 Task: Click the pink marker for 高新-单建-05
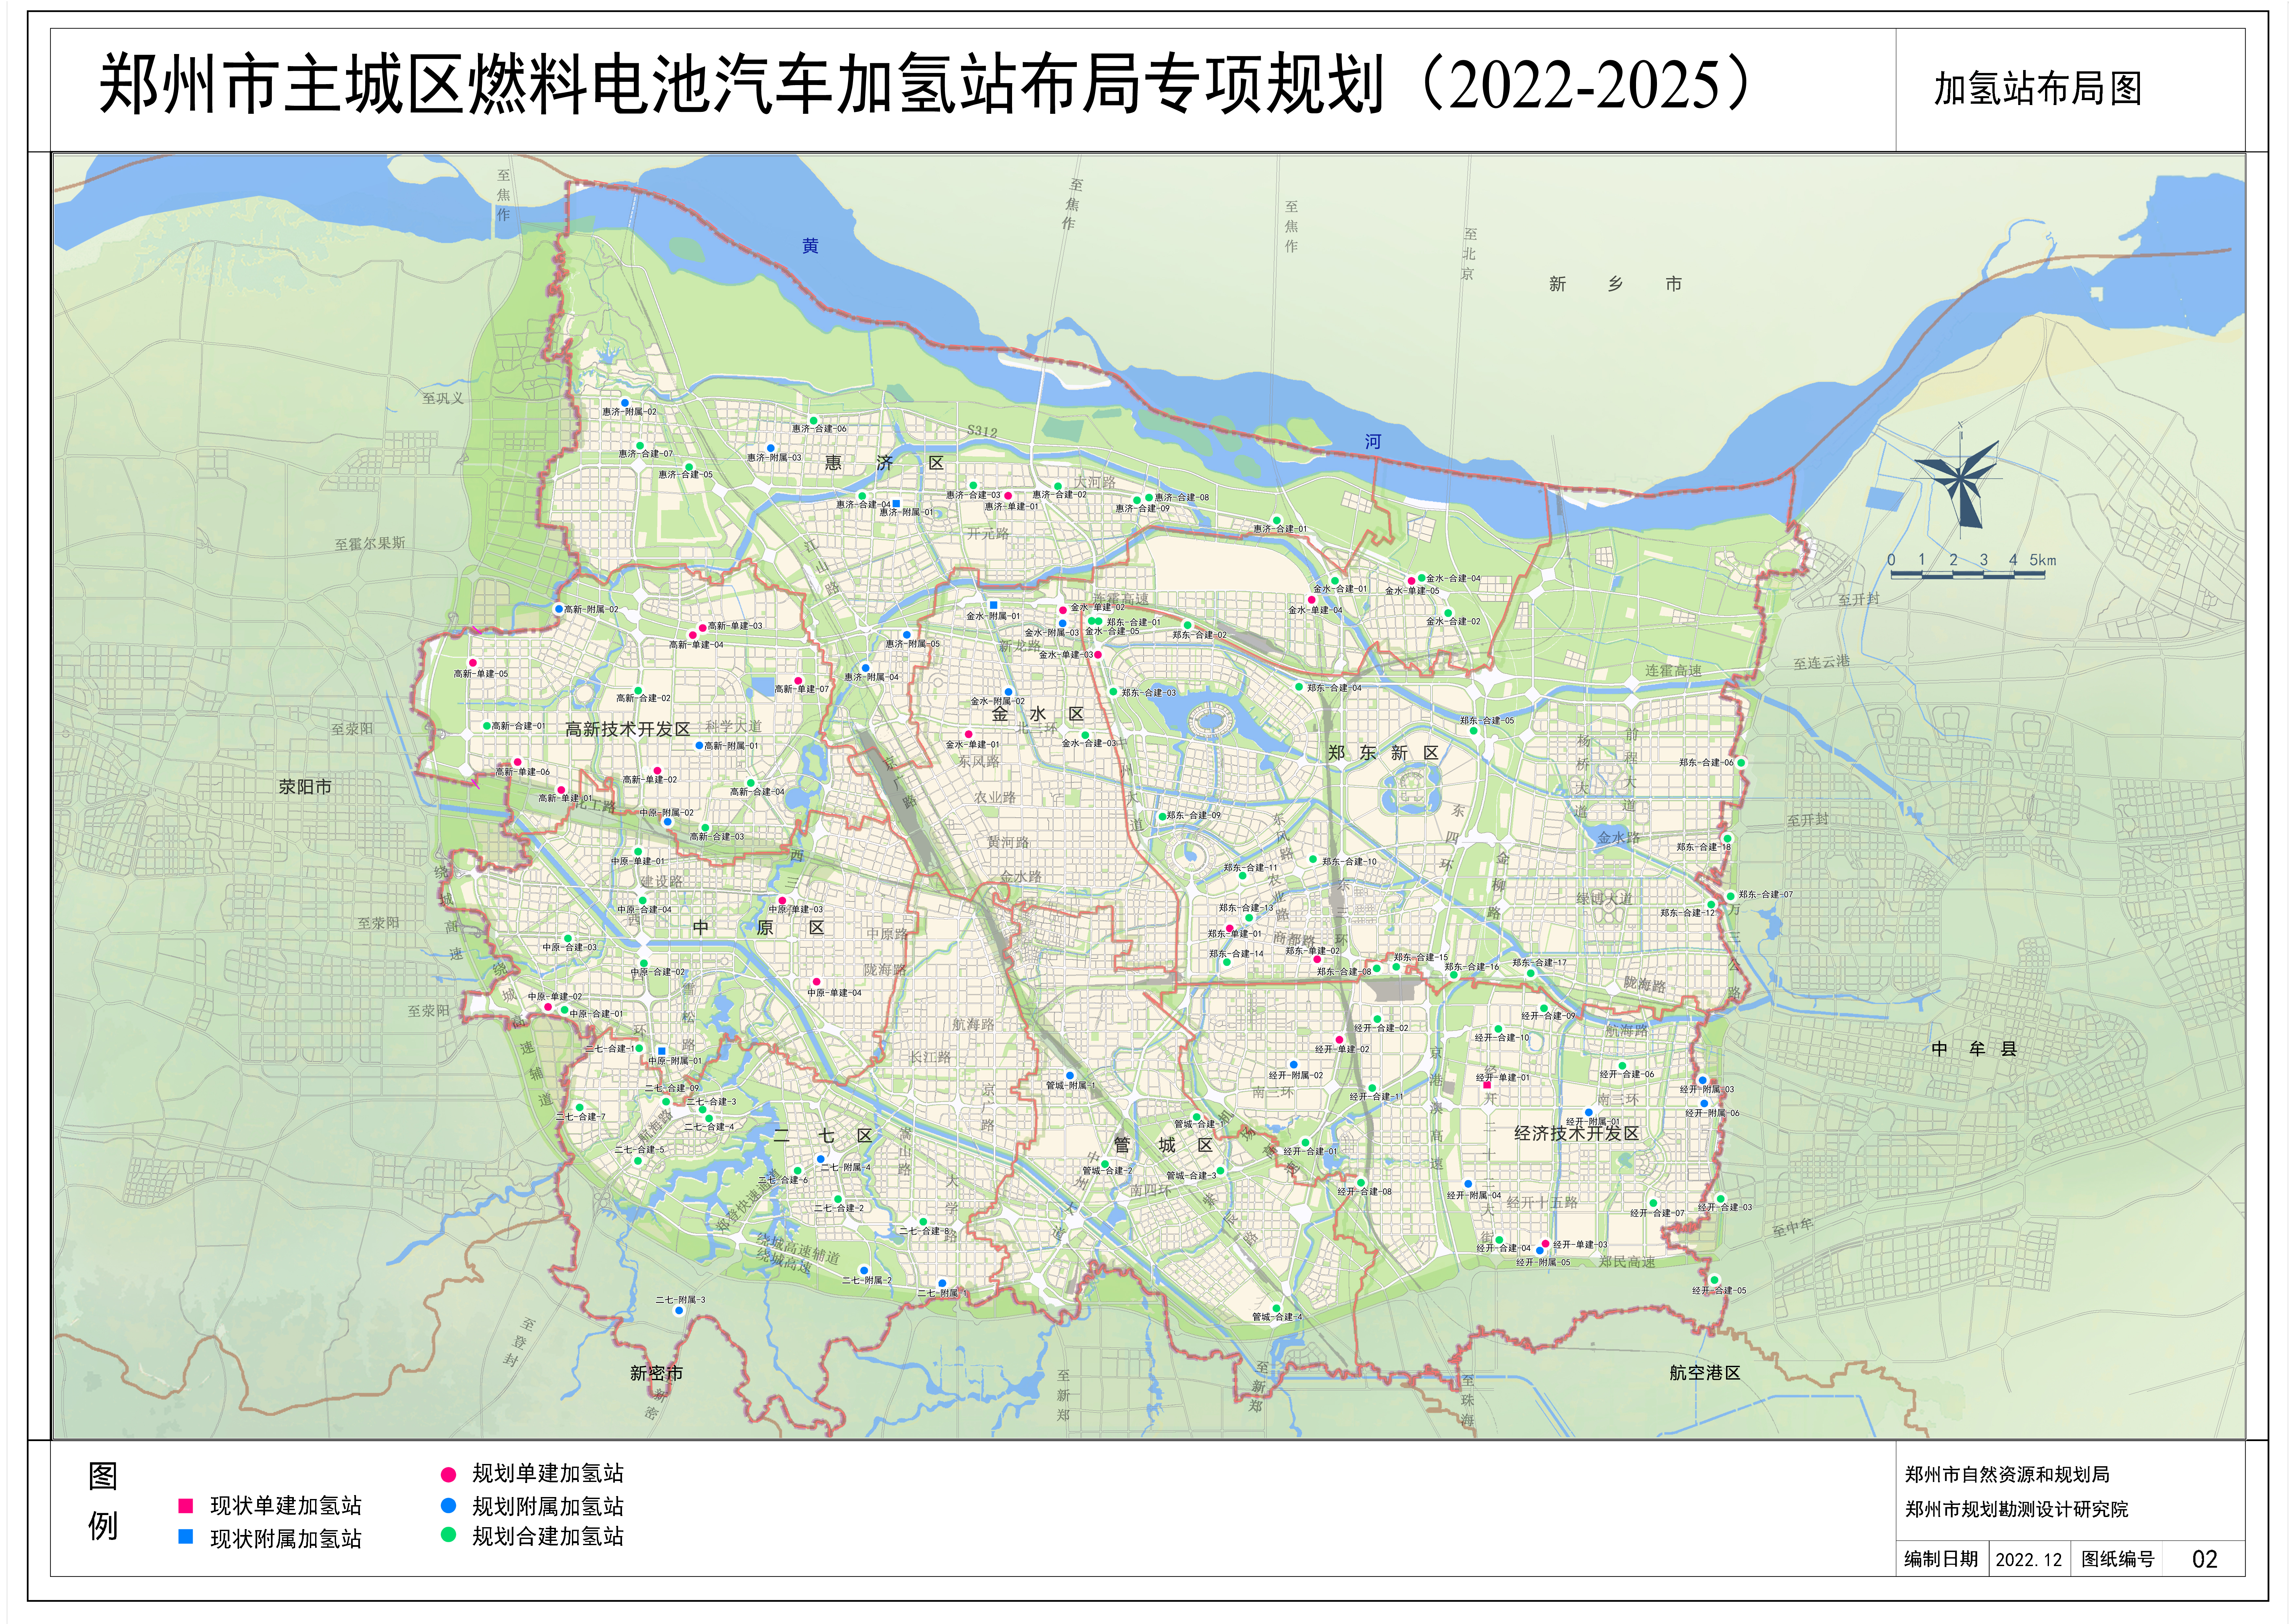point(473,663)
